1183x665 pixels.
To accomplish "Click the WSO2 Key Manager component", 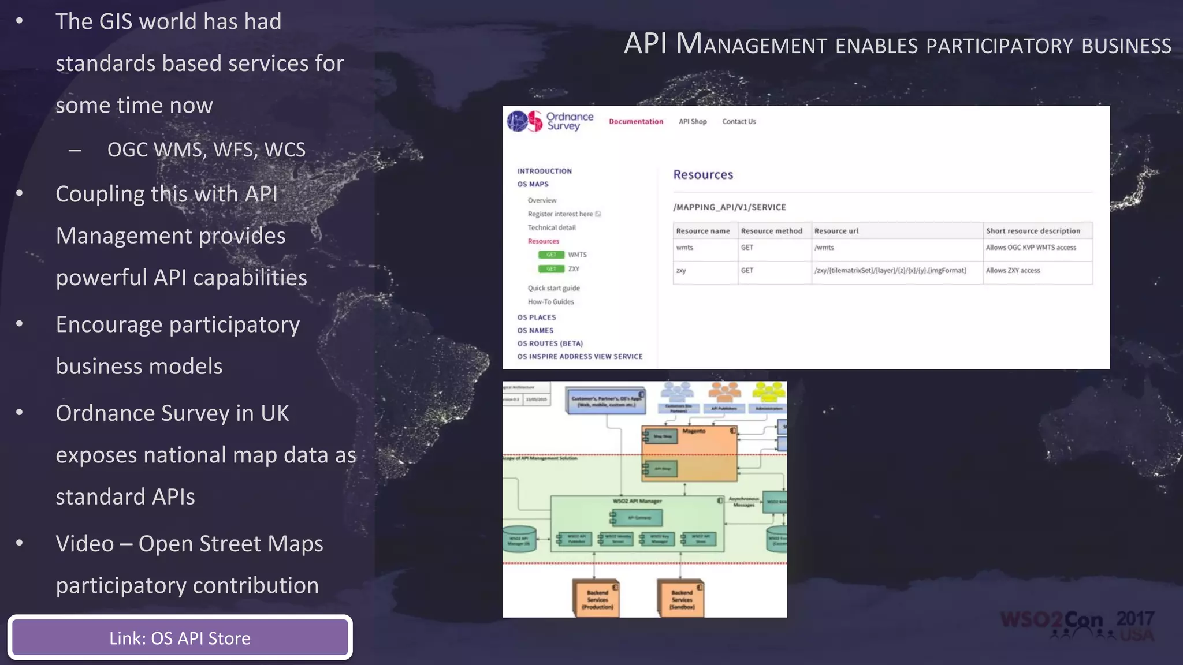I will click(x=658, y=539).
